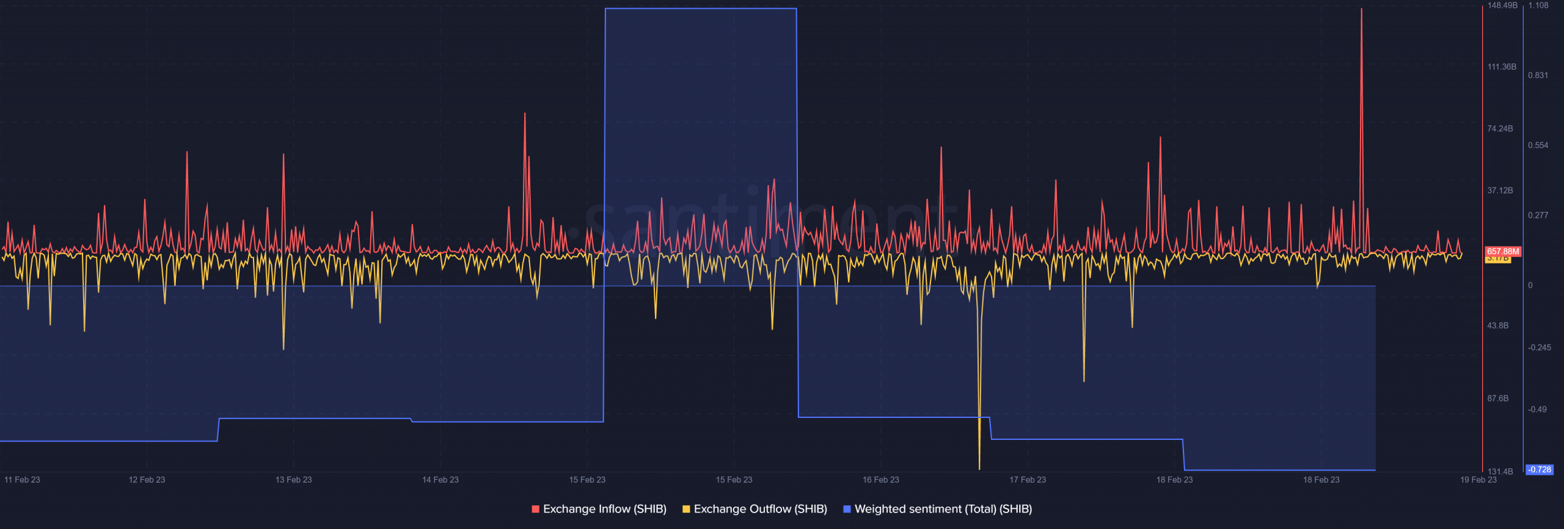
Task: Click the 43.8B outflow axis label
Action: click(1497, 325)
